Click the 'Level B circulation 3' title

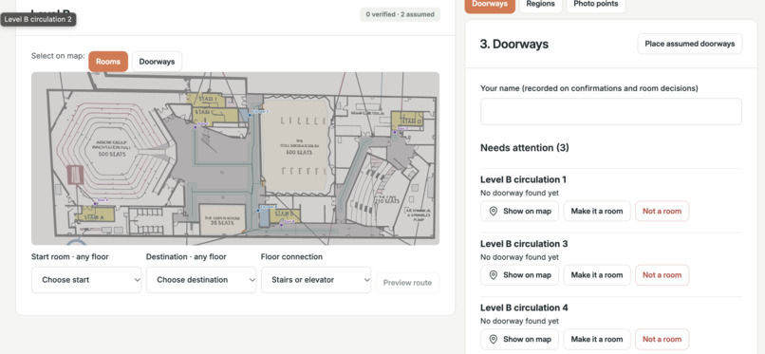pos(524,244)
